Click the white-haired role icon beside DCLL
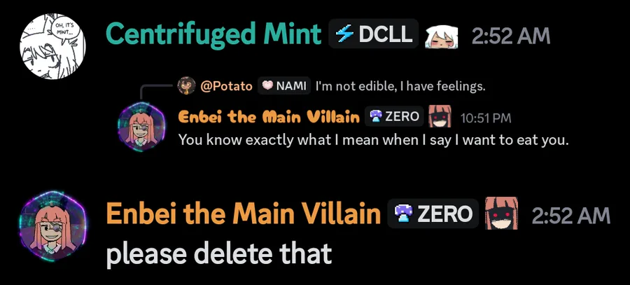 click(x=442, y=36)
